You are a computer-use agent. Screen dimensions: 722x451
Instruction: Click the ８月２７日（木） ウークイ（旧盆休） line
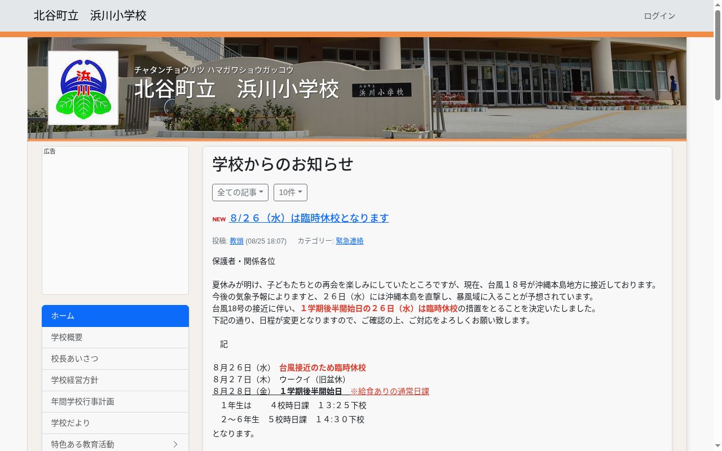pyautogui.click(x=280, y=379)
